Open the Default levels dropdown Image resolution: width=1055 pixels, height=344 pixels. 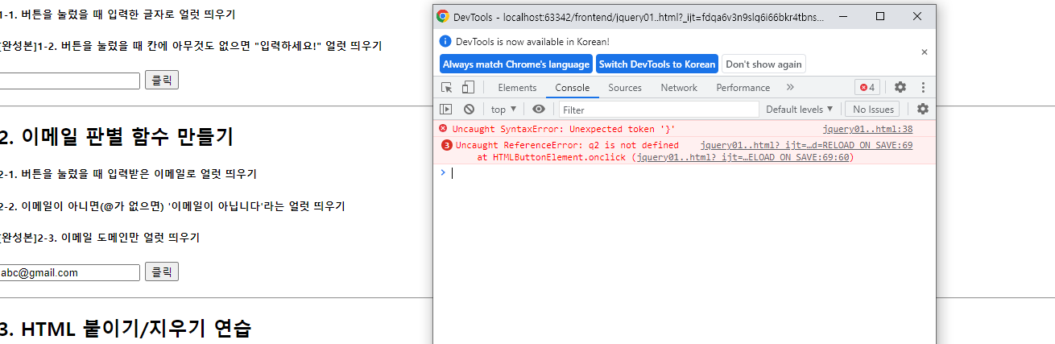click(x=799, y=110)
